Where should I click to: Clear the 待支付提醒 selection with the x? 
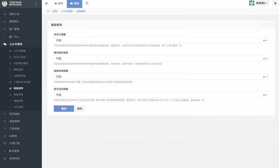click(x=264, y=40)
